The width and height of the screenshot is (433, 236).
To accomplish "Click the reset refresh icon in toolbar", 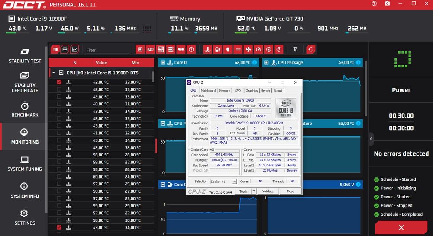I will coord(311,50).
